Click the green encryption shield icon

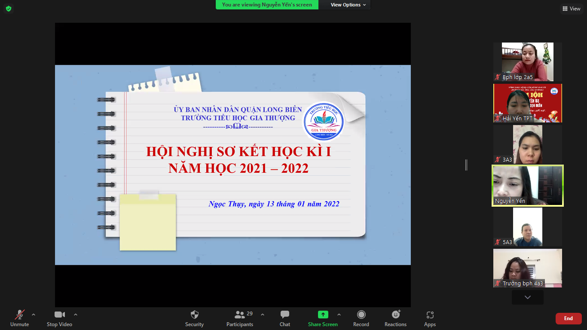pos(9,9)
